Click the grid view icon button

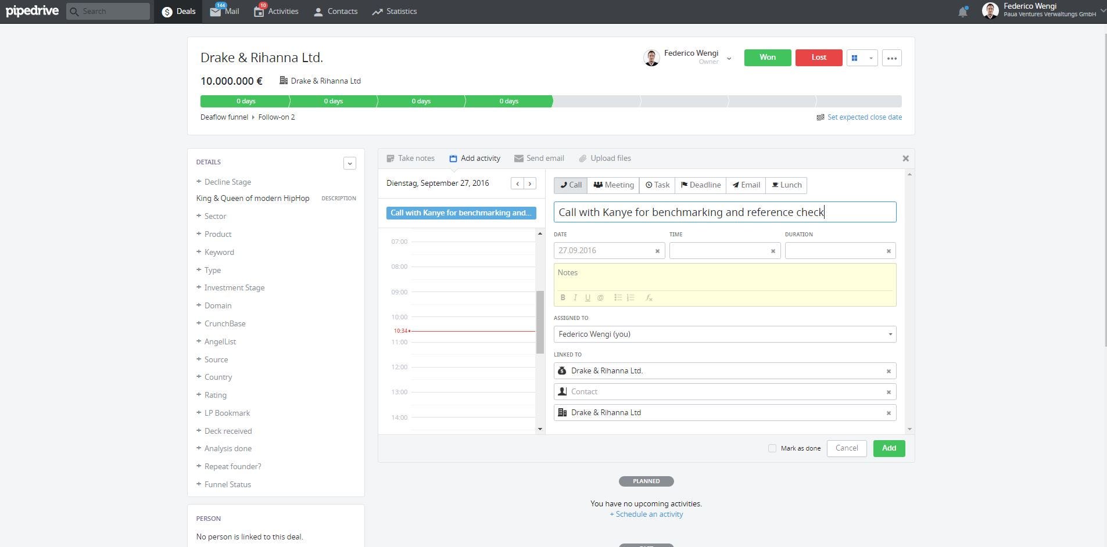pos(855,58)
